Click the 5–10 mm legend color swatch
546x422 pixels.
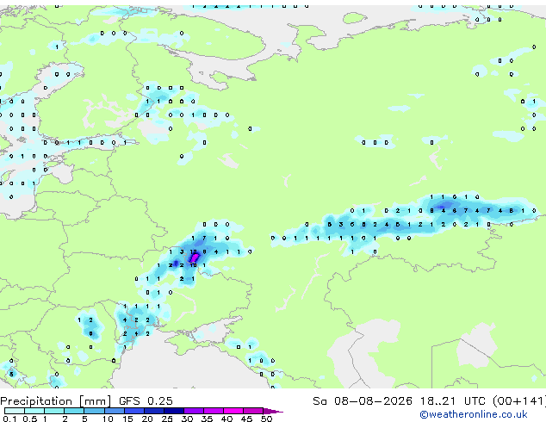[x=94, y=411]
